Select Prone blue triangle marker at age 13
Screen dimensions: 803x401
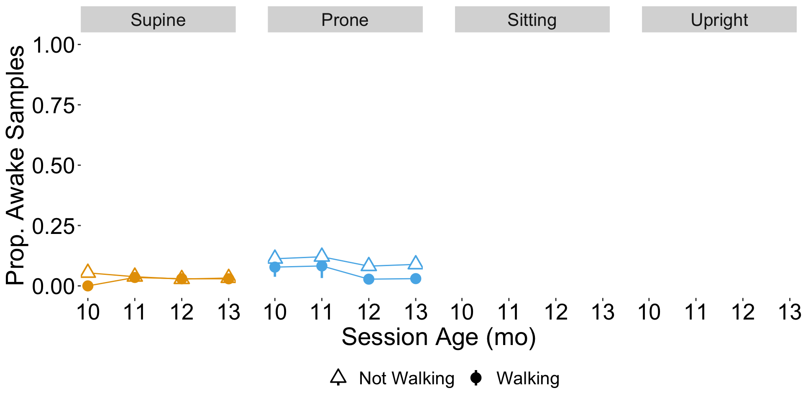(415, 263)
